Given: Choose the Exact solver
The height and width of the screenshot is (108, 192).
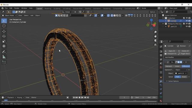Looking at the screenshot, I should [184, 77].
